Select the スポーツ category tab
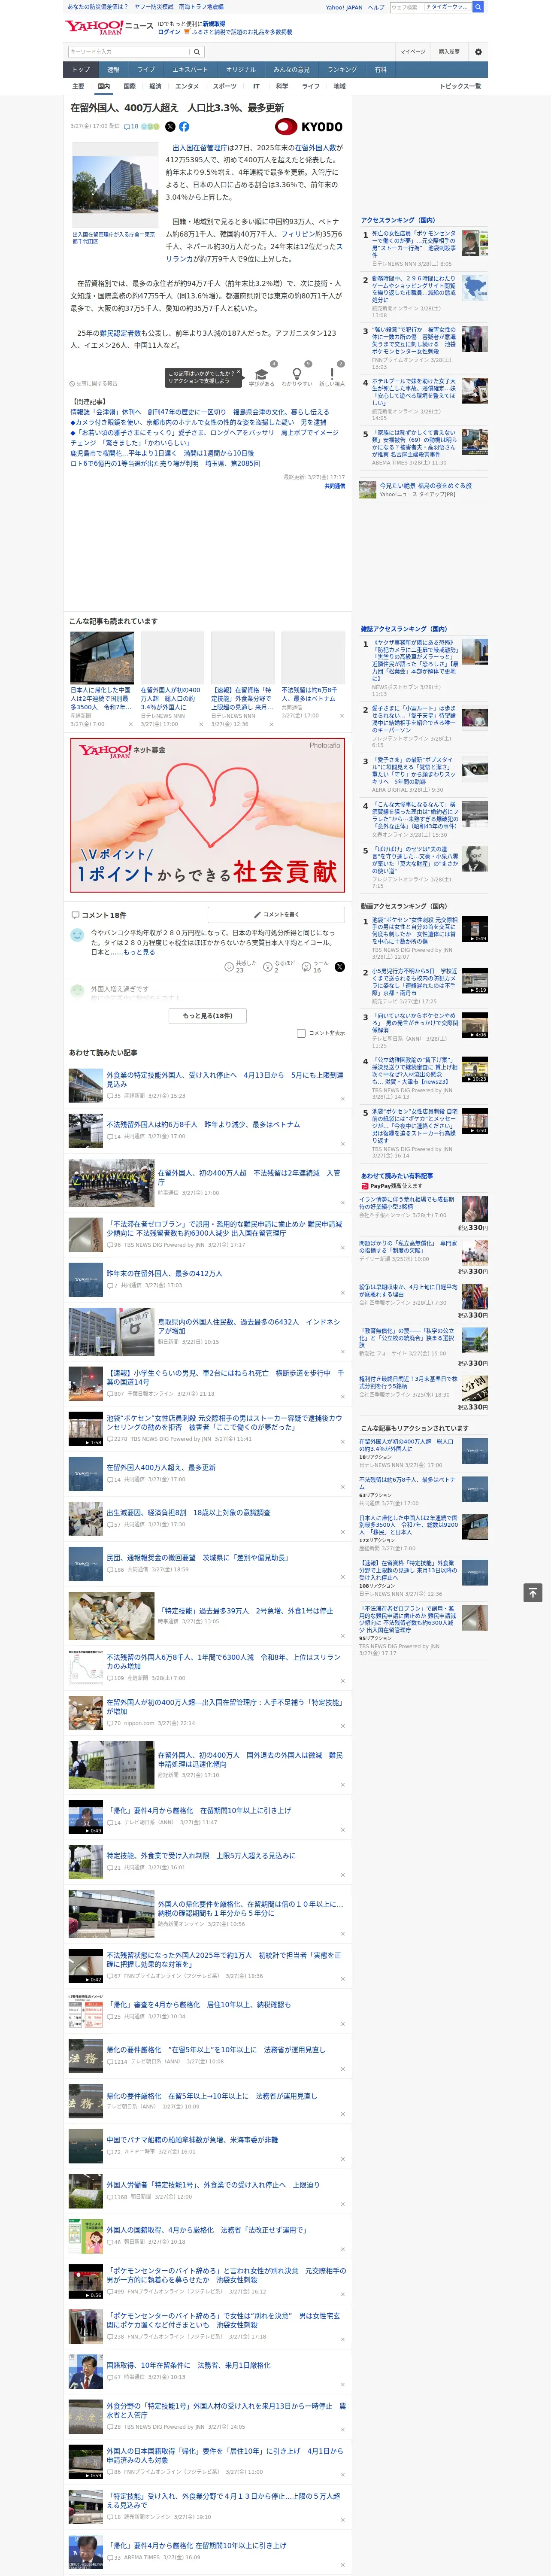The height and width of the screenshot is (2576, 551). 225,86
